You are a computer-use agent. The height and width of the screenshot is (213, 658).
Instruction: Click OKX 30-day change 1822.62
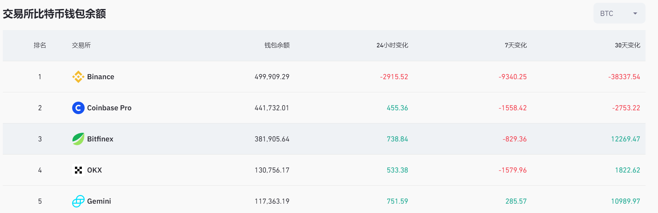point(627,170)
